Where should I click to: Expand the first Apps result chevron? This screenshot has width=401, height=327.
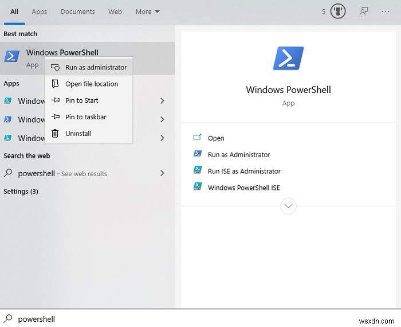click(x=162, y=101)
